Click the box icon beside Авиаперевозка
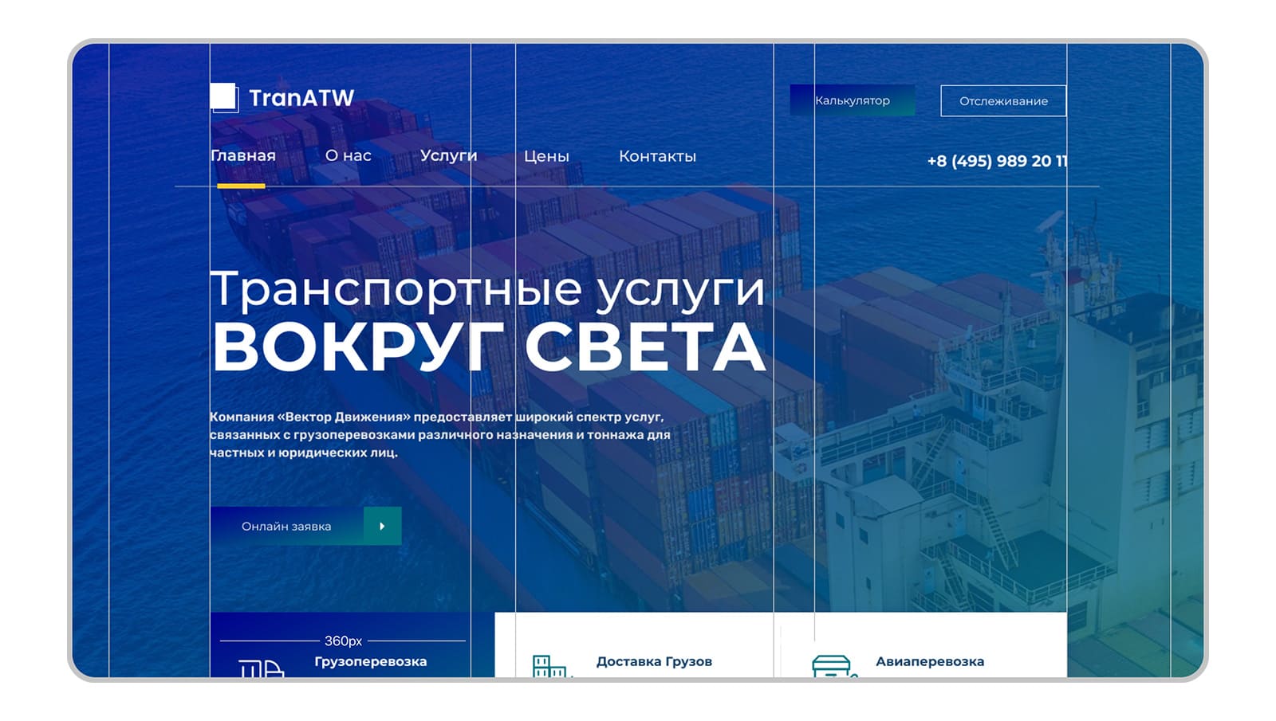 832,666
